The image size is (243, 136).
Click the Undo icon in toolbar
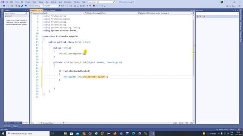tap(26, 6)
